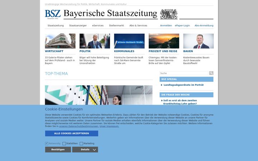Expand the Details dropdown
This screenshot has width=258, height=161.
[x=85, y=150]
